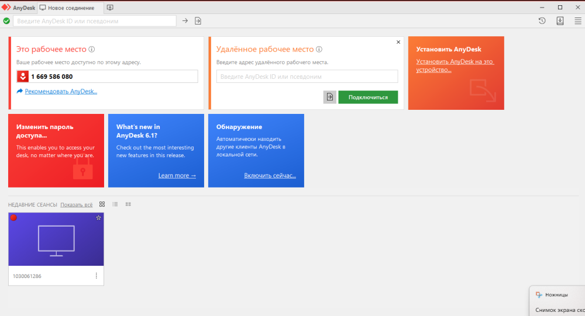Click the Ножницы snipping tool notification
The height and width of the screenshot is (316, 585).
(x=557, y=301)
